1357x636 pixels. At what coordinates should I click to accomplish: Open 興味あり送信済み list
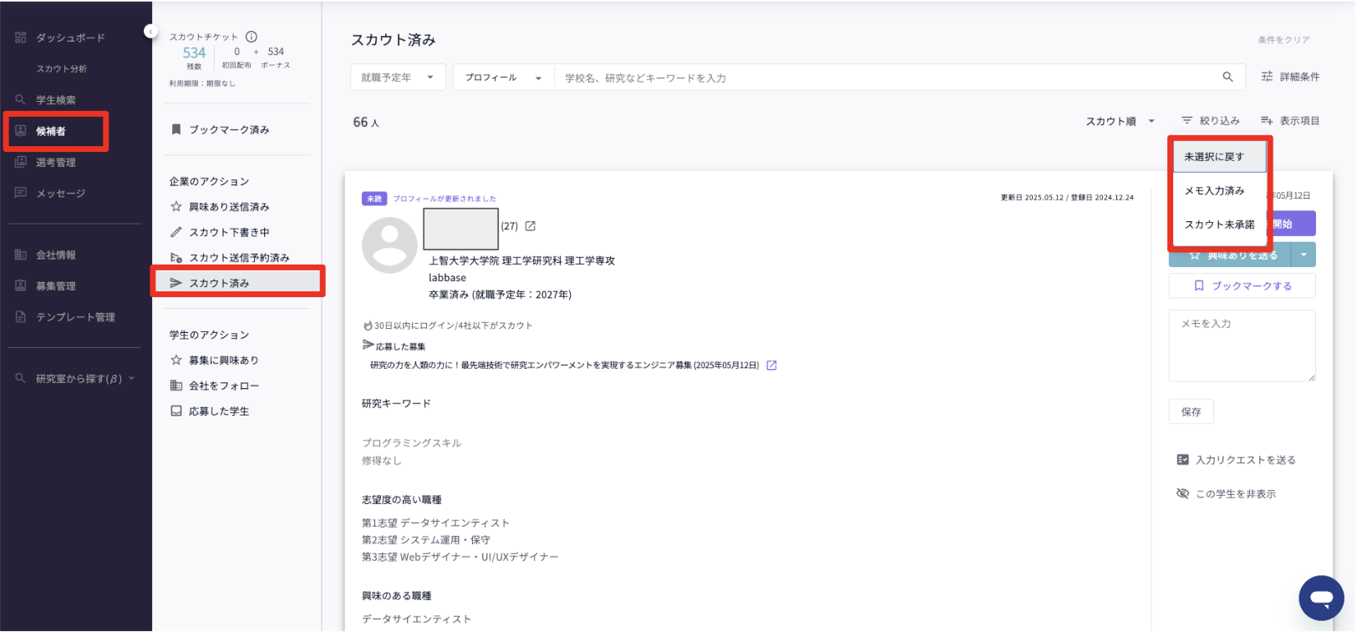coord(229,206)
